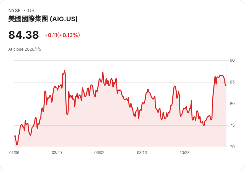Select the 01/06 date on the time axis
The image size is (244, 170).
[14, 153]
